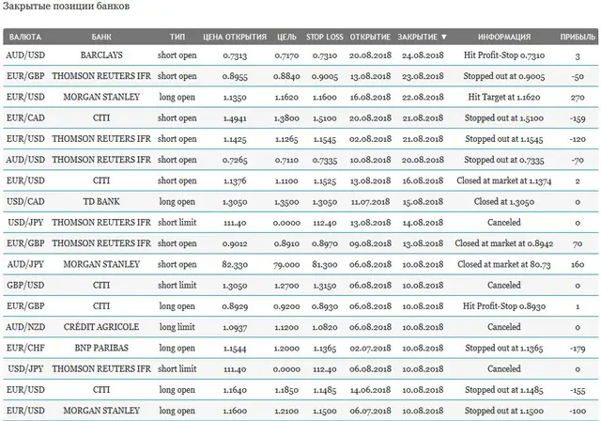Image resolution: width=601 pixels, height=421 pixels.
Task: Sort by the ЦЕНА ОТКРЫТИЯ column header
Action: 235,38
